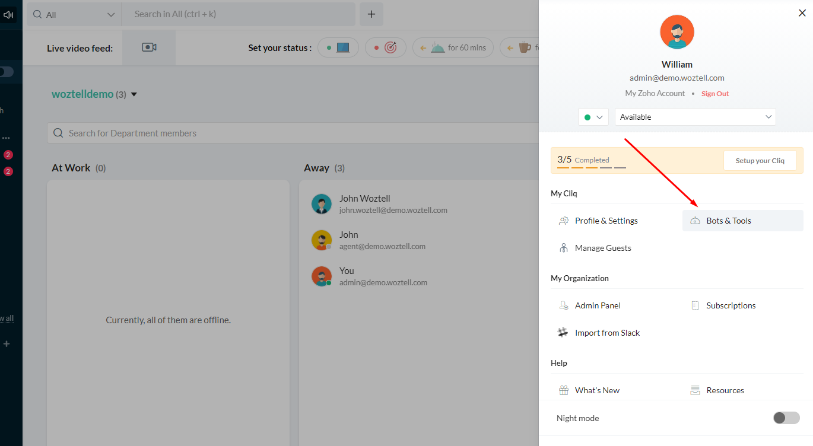This screenshot has width=813, height=446.
Task: Click the "Live video feed:" label
Action: [80, 48]
